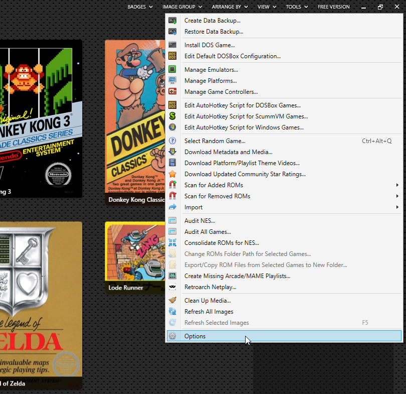This screenshot has width=406, height=394.
Task: Click the Lode Runner title caption
Action: tap(126, 288)
